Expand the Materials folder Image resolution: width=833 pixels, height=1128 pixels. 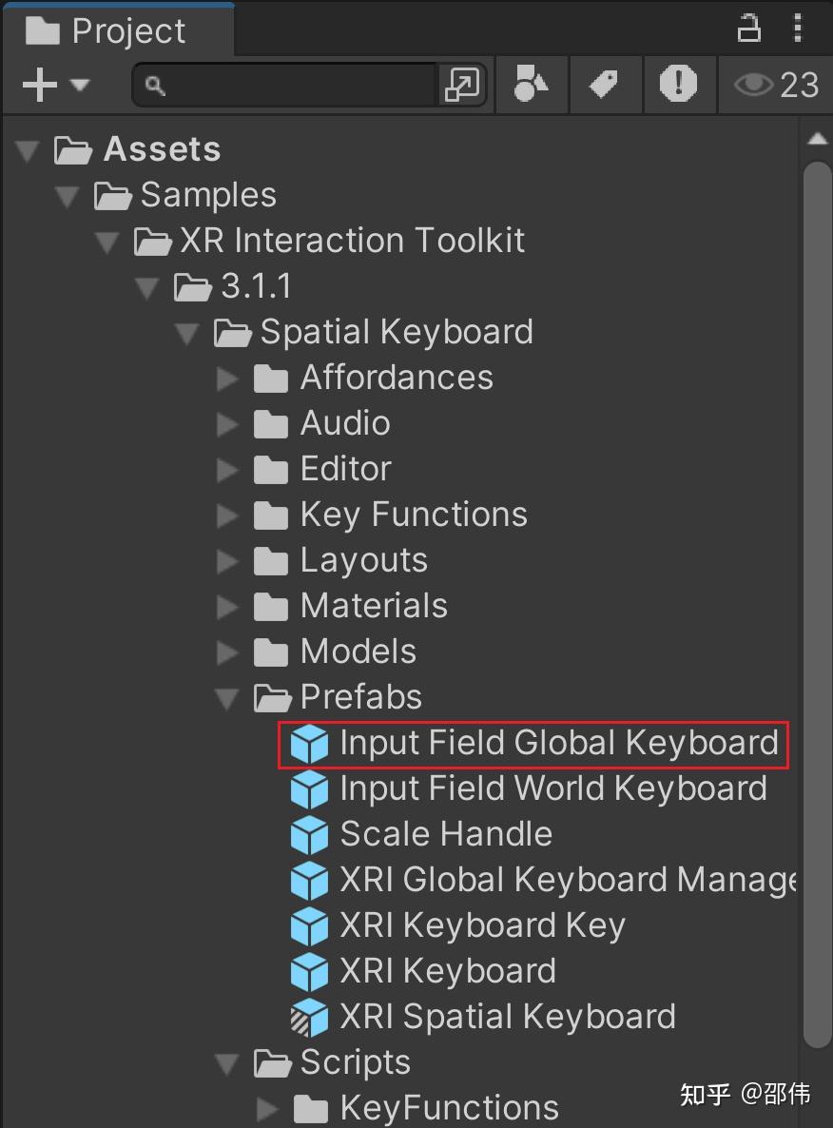[228, 606]
